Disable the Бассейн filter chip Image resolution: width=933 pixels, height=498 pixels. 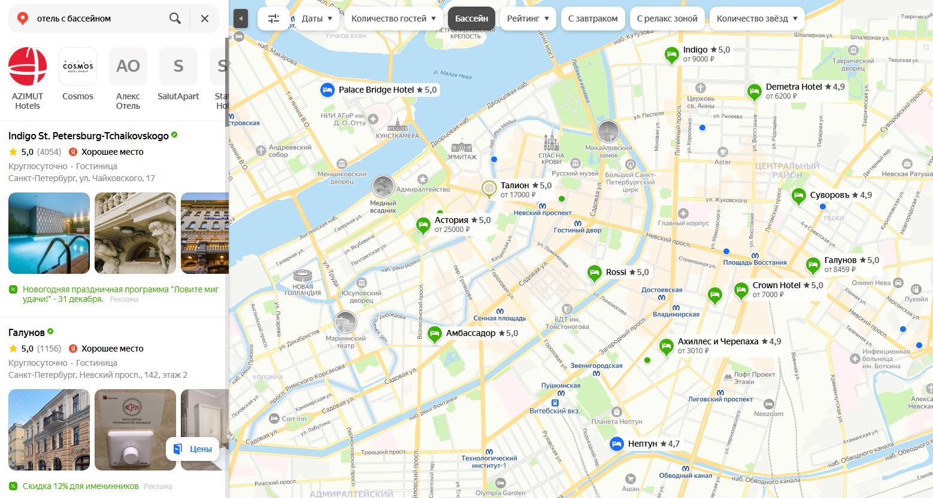point(471,19)
